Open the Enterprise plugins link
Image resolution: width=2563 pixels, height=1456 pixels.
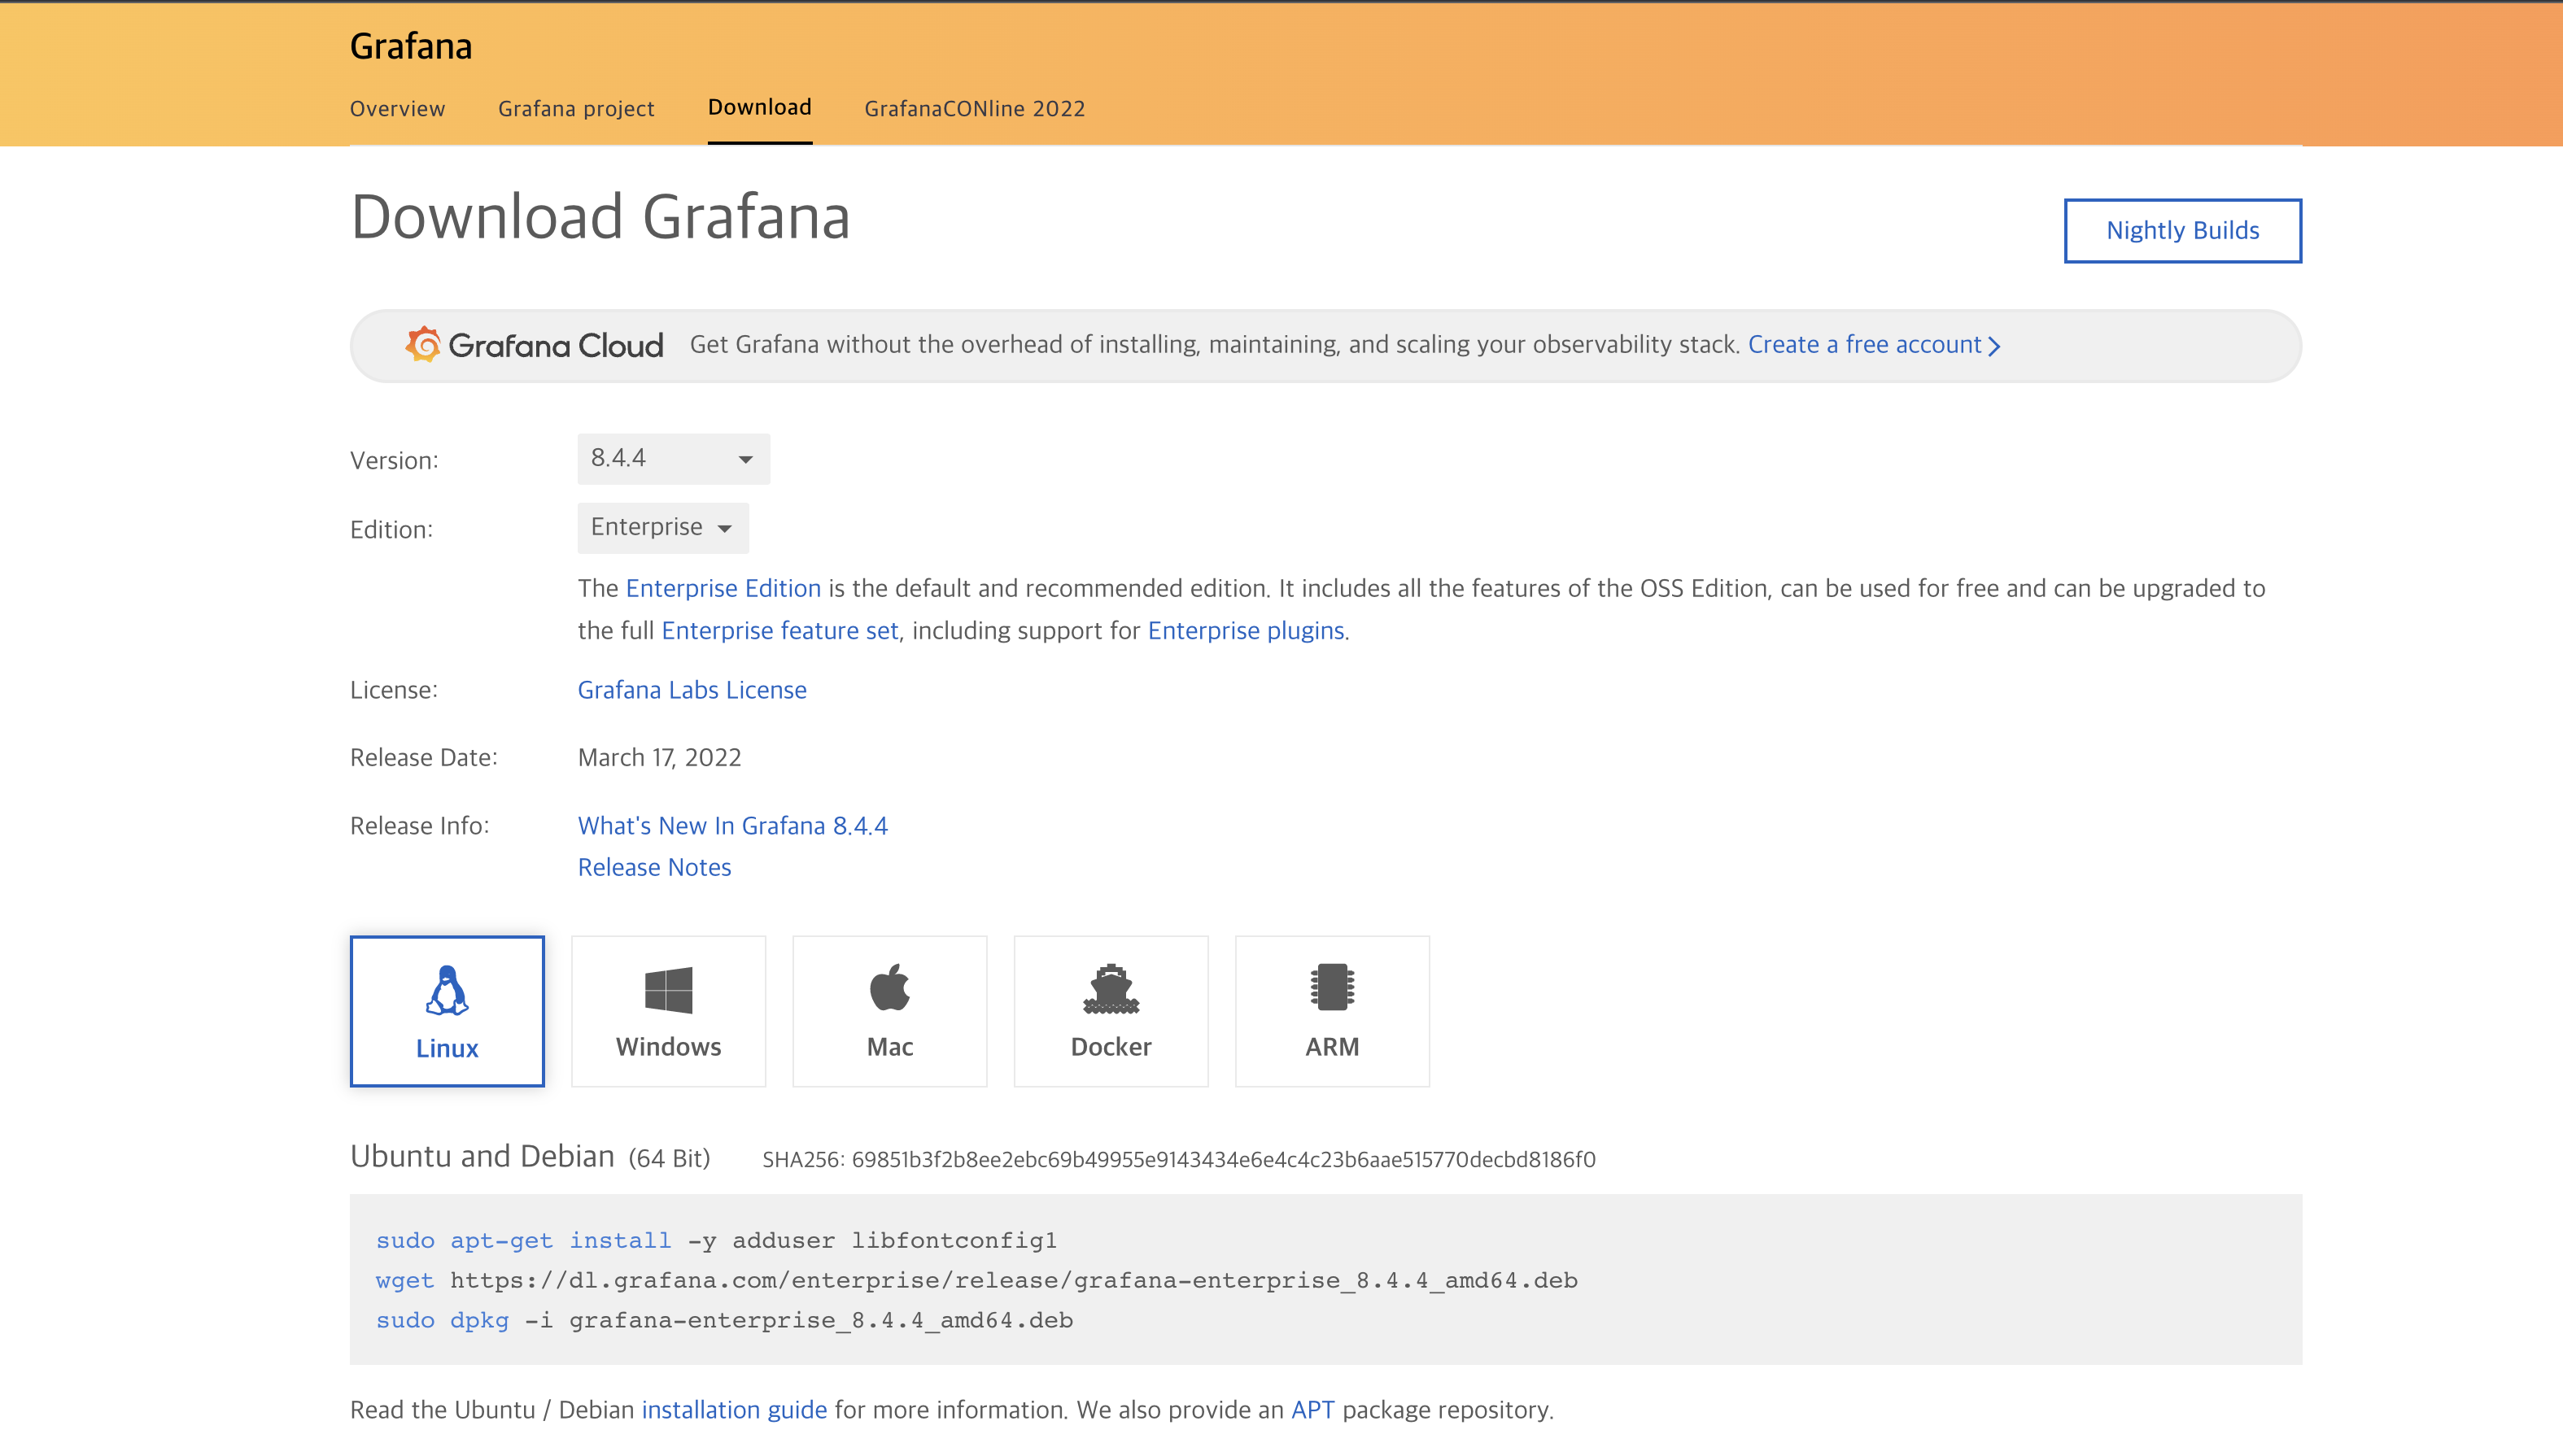(x=1246, y=630)
